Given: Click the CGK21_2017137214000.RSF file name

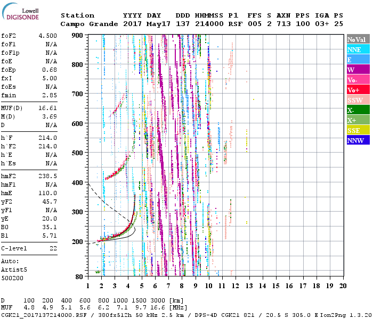Looking at the screenshot, I should pos(44,315).
